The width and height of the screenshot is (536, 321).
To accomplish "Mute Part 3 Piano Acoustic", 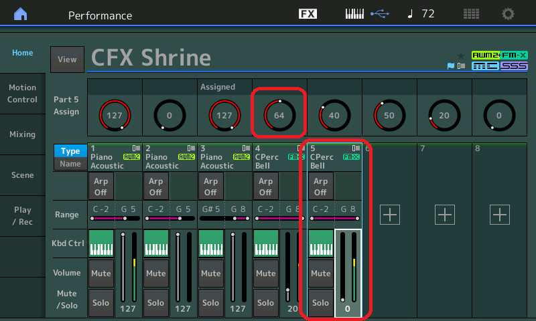I will coord(210,274).
